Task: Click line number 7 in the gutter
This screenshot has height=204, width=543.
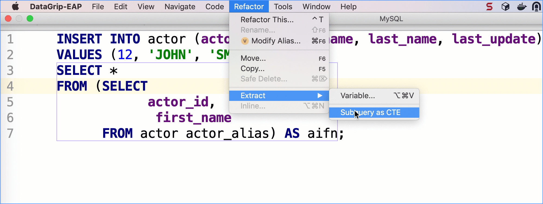Action: click(x=10, y=133)
